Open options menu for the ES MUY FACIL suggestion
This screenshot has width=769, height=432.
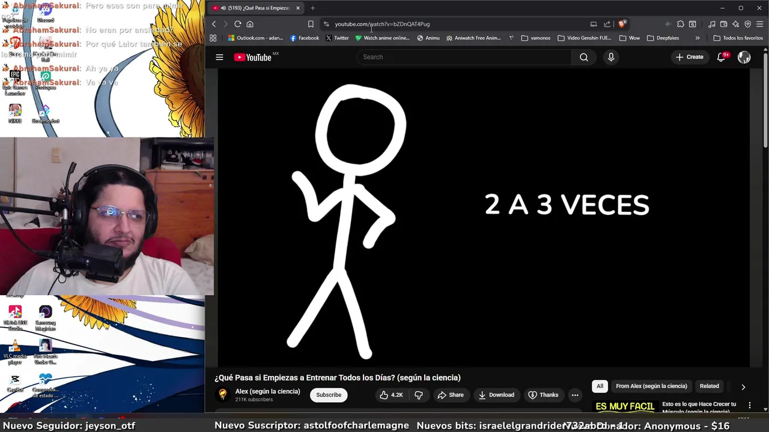[749, 406]
